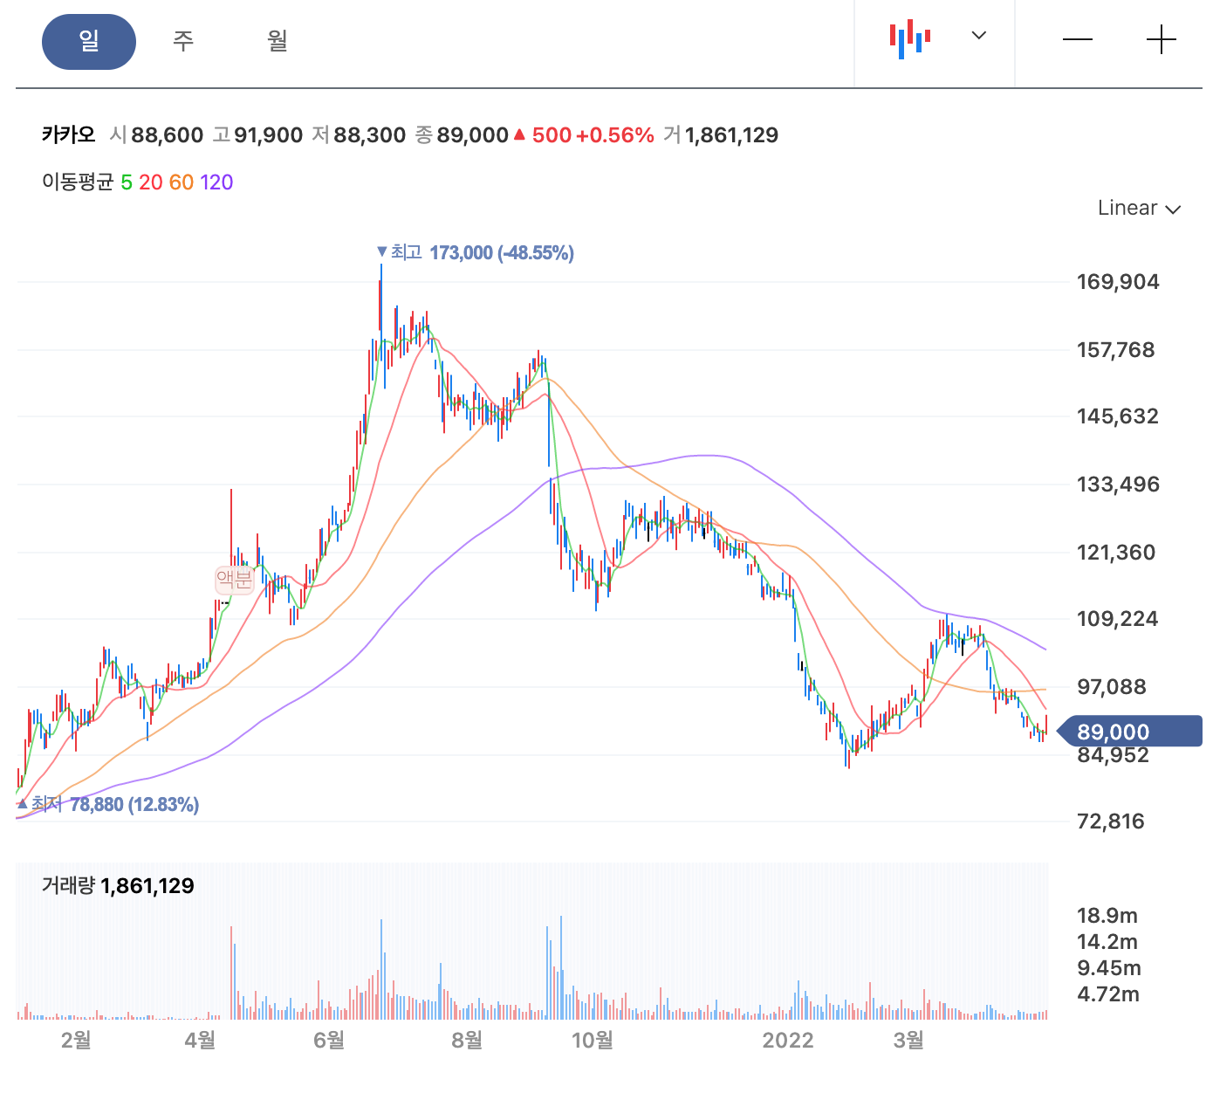Screen dimensions: 1213x1100
Task: Click the 4.72m volume axis label
Action: click(x=1108, y=994)
